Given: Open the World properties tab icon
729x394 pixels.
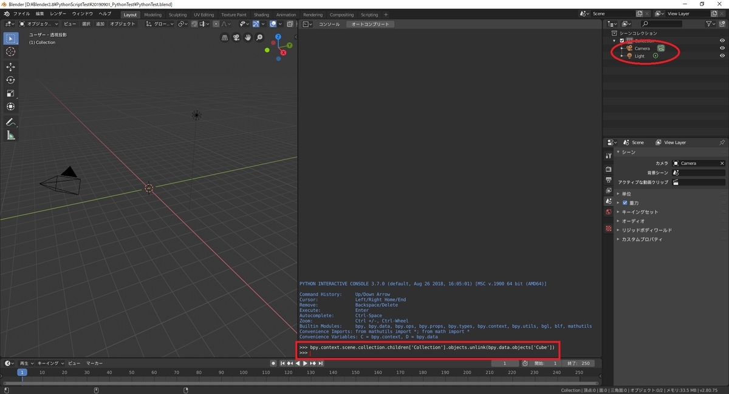Looking at the screenshot, I should (x=608, y=212).
